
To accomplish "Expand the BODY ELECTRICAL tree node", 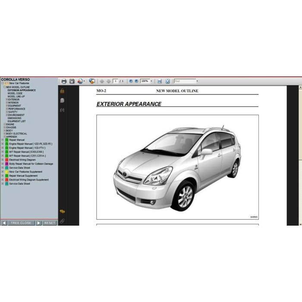I will coord(5,133).
